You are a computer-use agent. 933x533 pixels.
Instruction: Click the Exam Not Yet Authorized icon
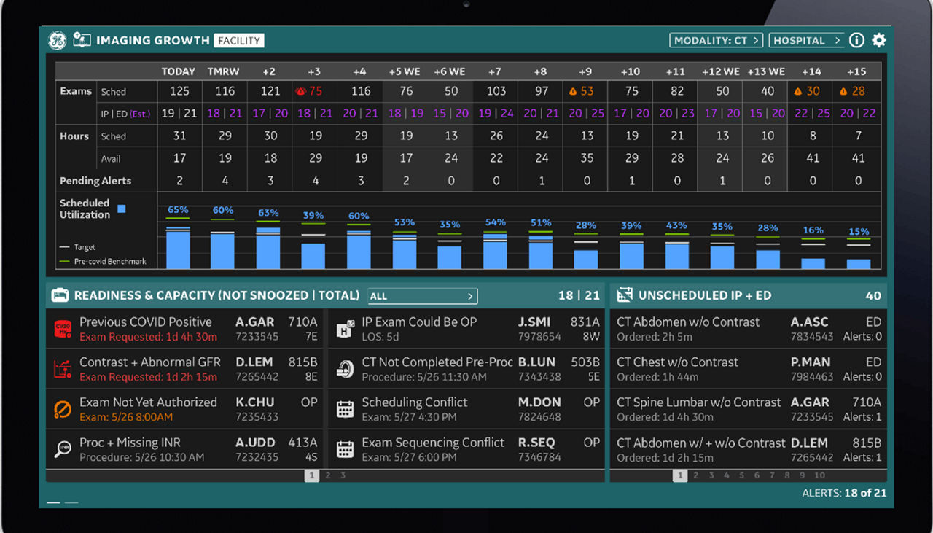tap(63, 409)
